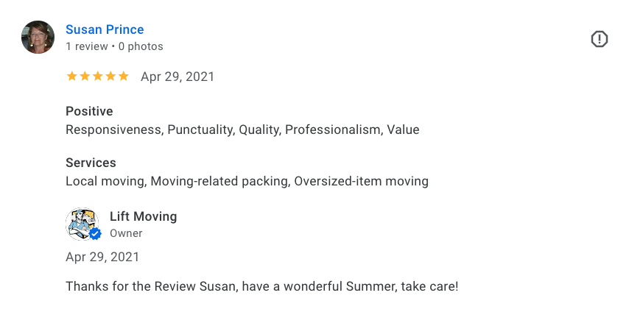Select the Lift Moving owner name

143,216
